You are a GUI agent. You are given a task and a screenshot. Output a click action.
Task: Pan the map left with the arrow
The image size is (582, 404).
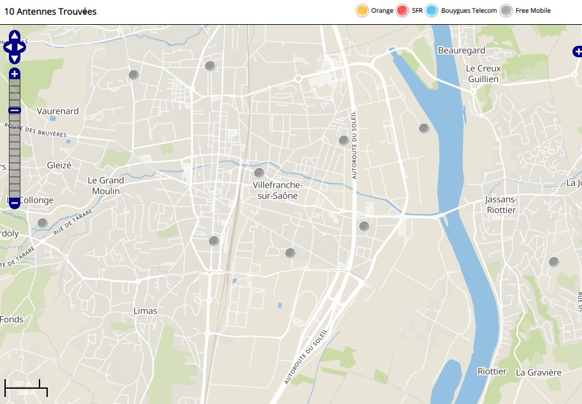[8, 47]
